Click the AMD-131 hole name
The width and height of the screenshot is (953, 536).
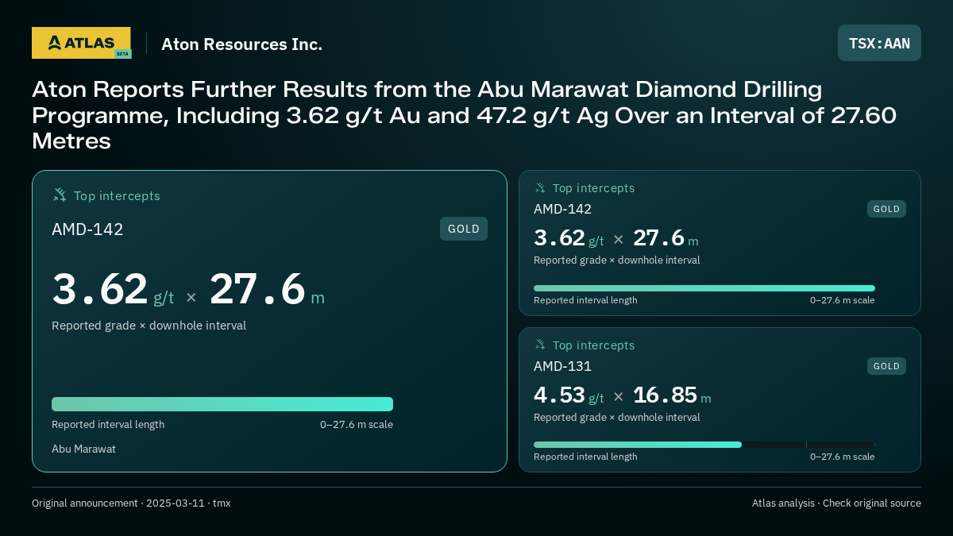[562, 366]
